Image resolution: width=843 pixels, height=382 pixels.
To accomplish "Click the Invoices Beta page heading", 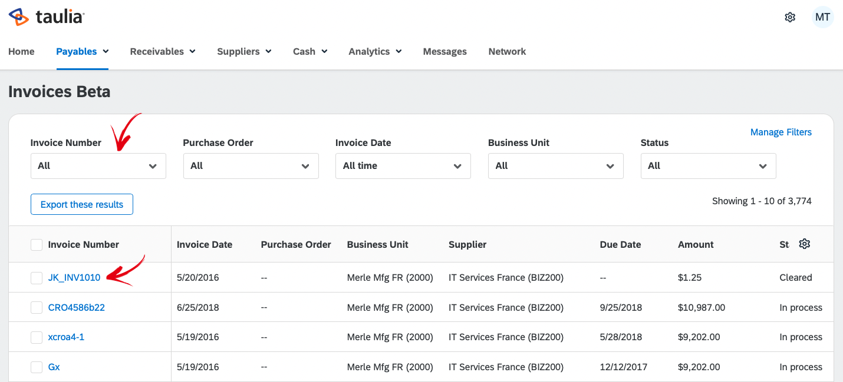I will click(60, 92).
